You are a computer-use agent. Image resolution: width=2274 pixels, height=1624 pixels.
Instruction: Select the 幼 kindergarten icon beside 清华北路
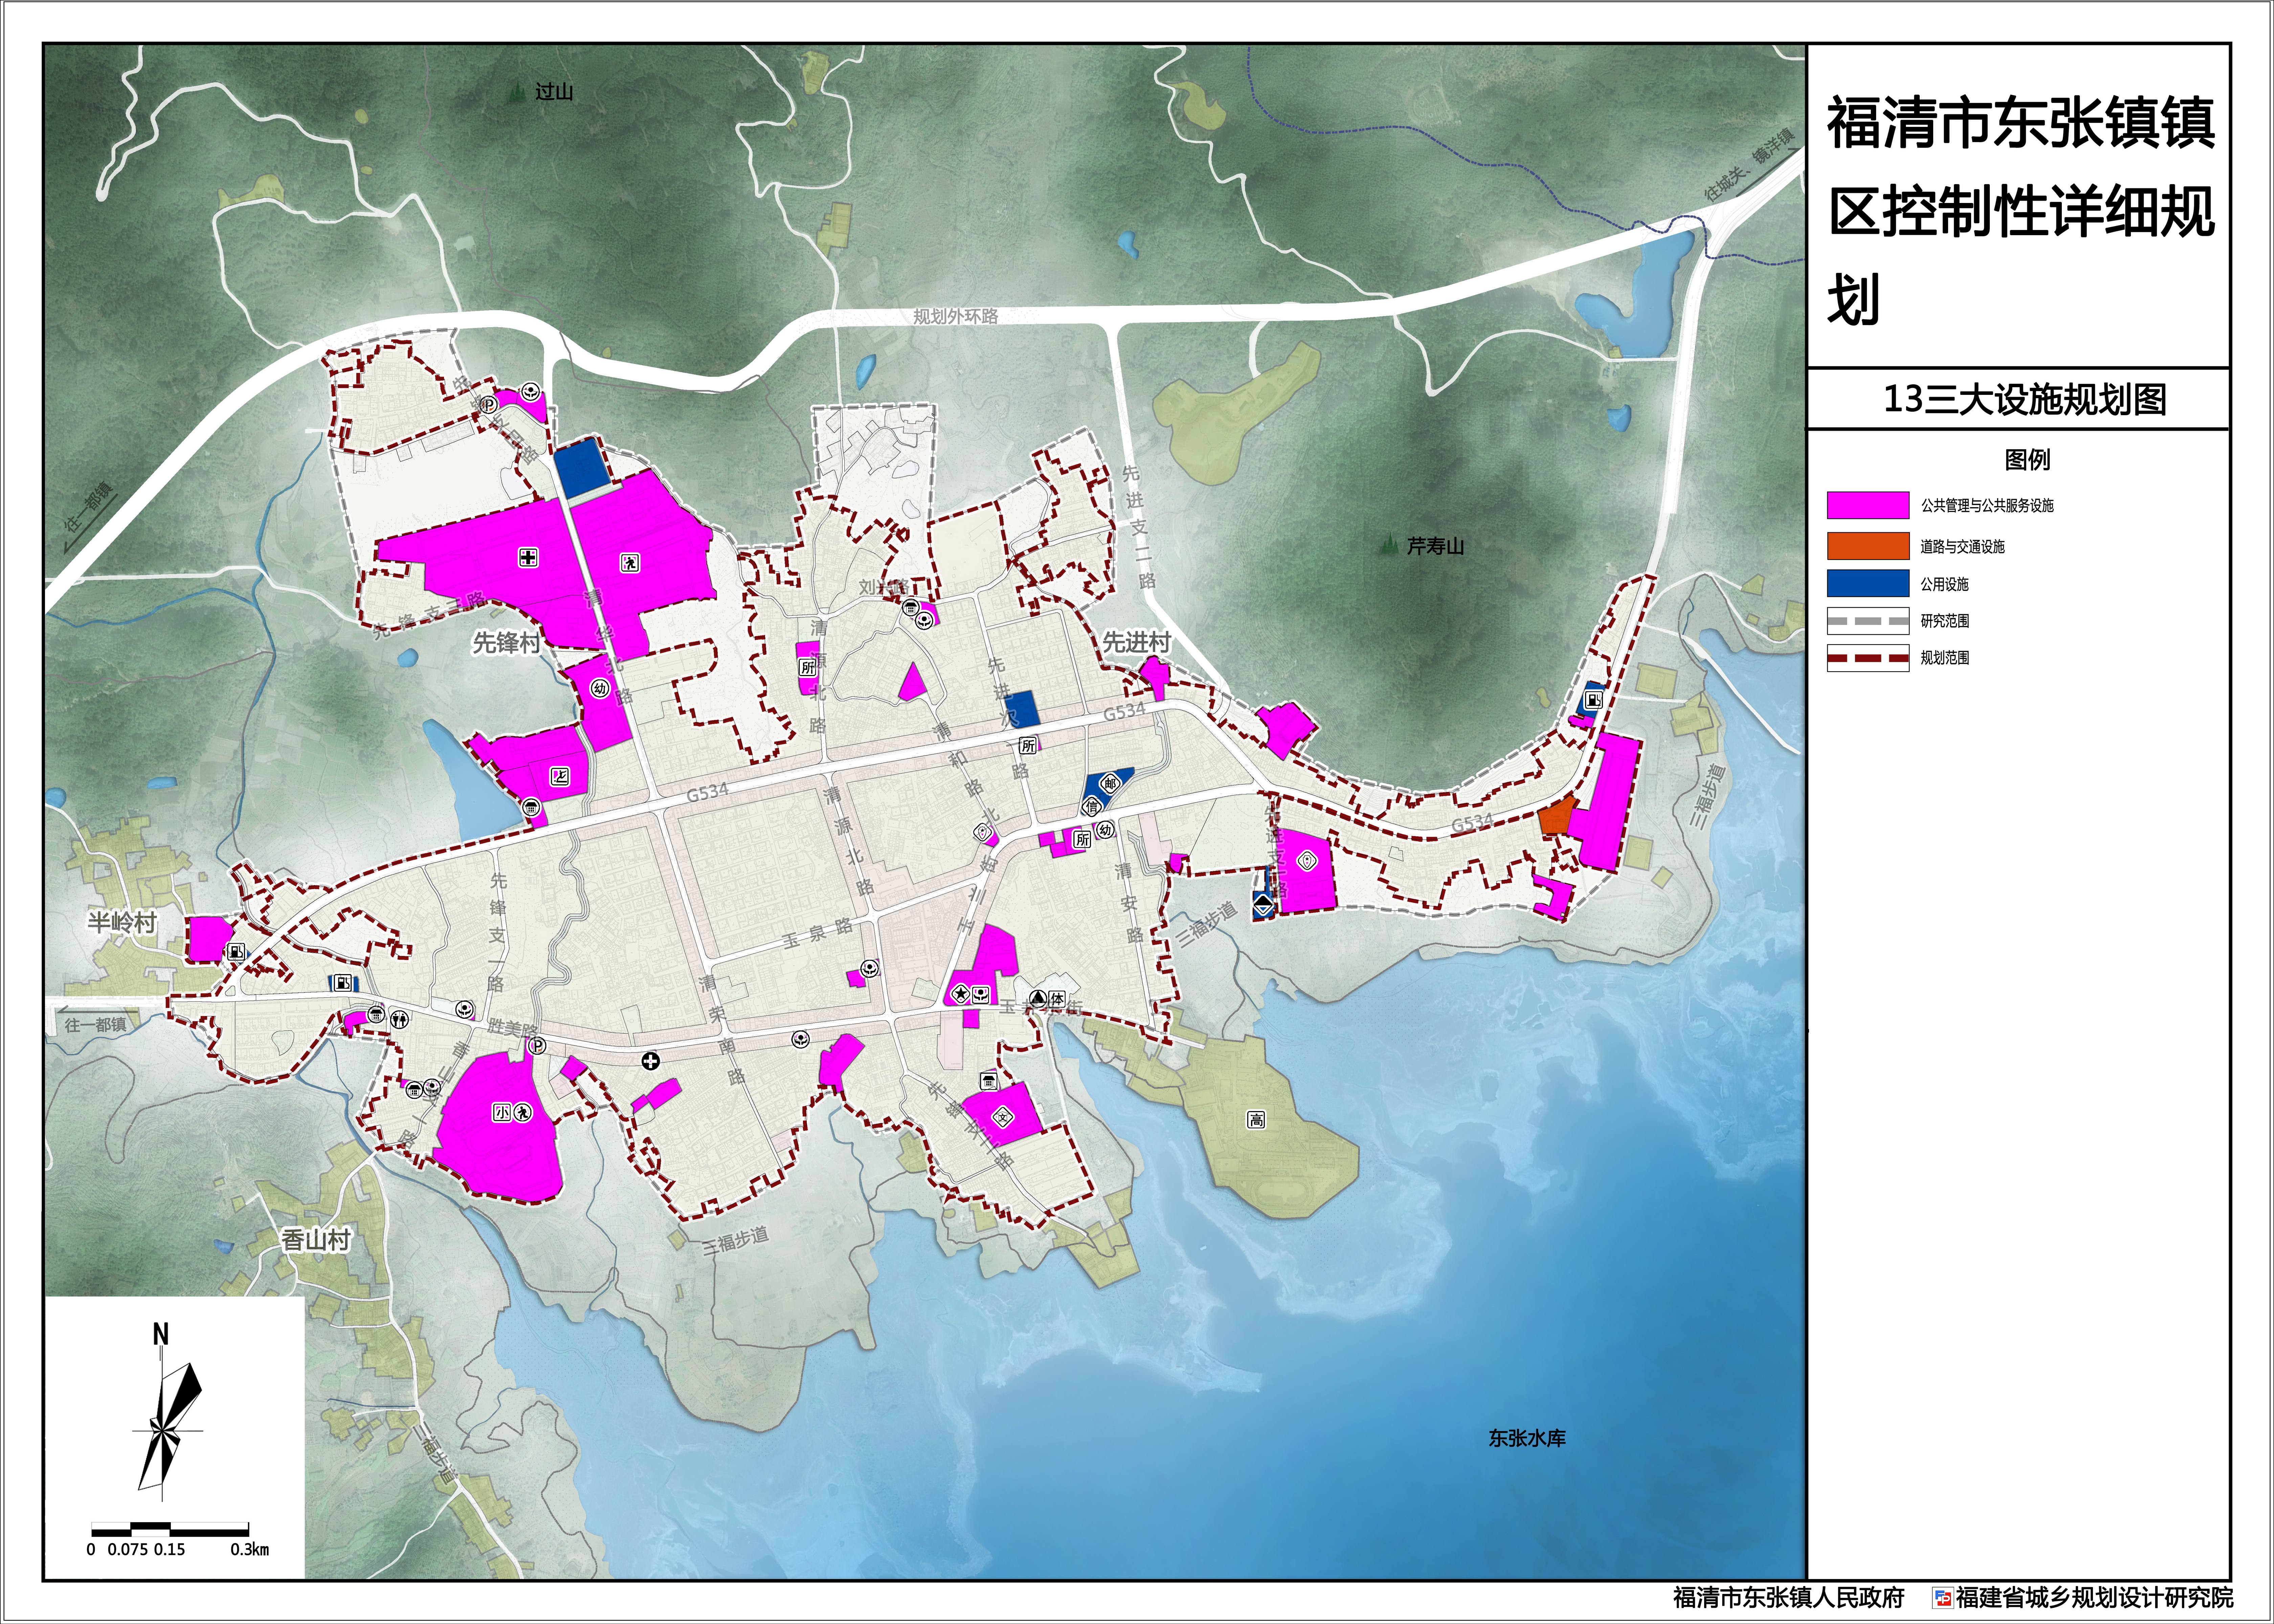600,688
